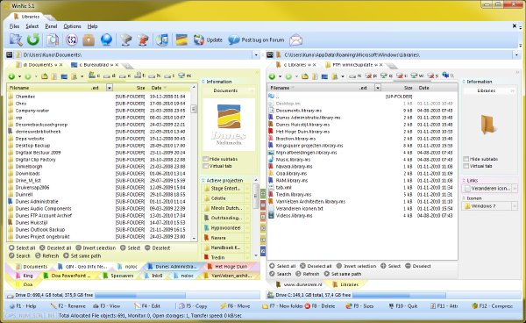Click green back arrow in right panel

tap(272, 76)
